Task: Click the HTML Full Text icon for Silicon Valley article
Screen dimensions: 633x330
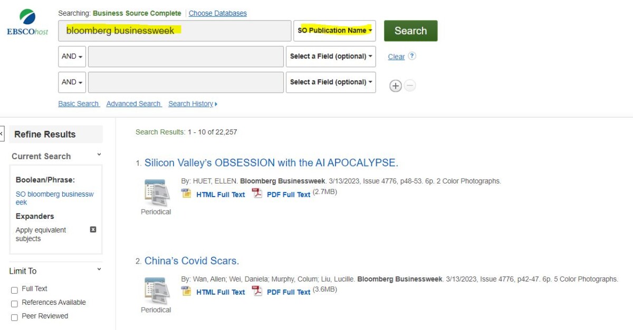Action: 186,194
